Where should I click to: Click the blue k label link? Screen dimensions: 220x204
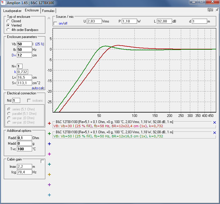15,72
